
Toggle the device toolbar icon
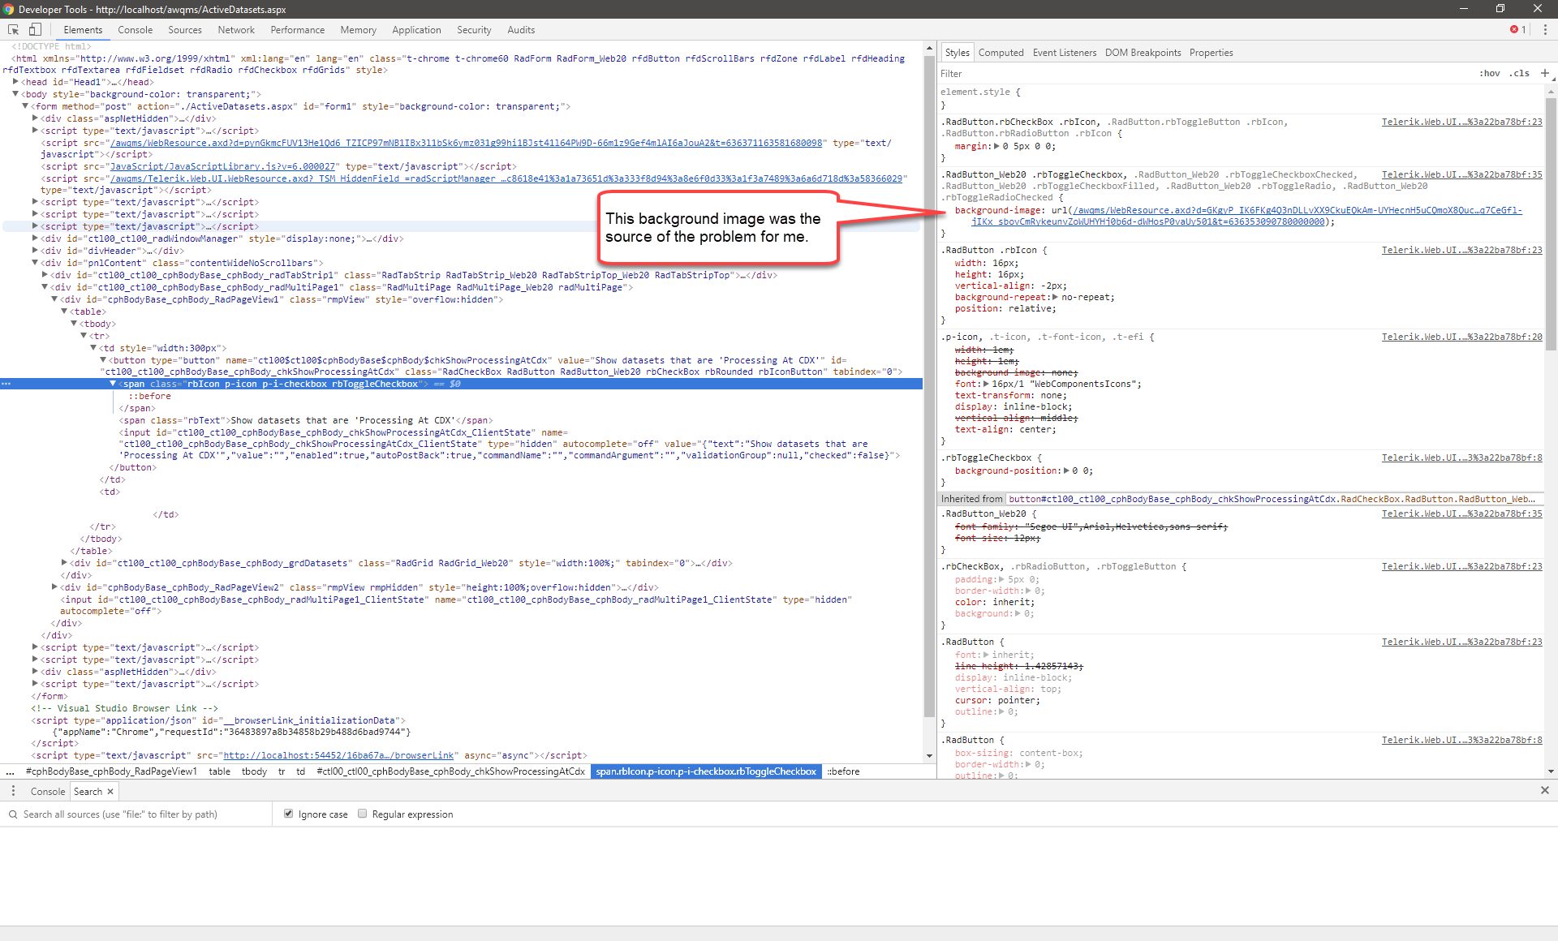click(x=35, y=29)
